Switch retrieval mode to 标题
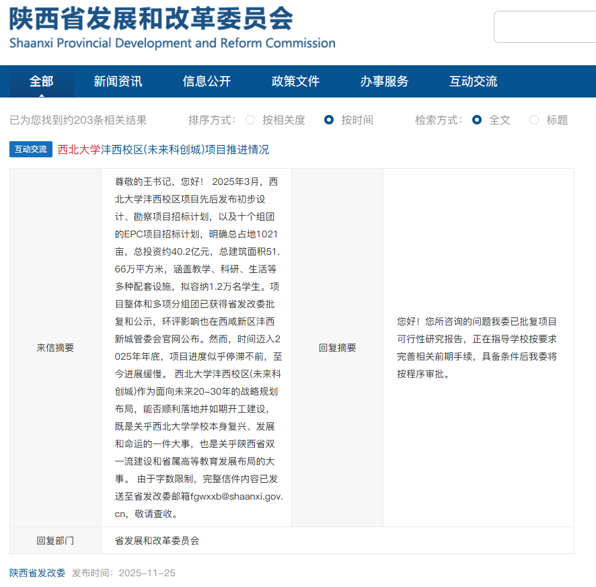 534,119
